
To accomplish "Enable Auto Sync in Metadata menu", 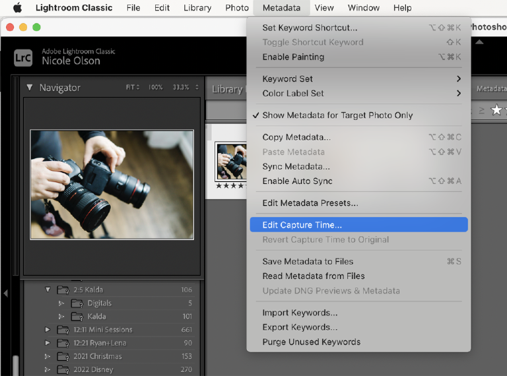I will pos(297,181).
